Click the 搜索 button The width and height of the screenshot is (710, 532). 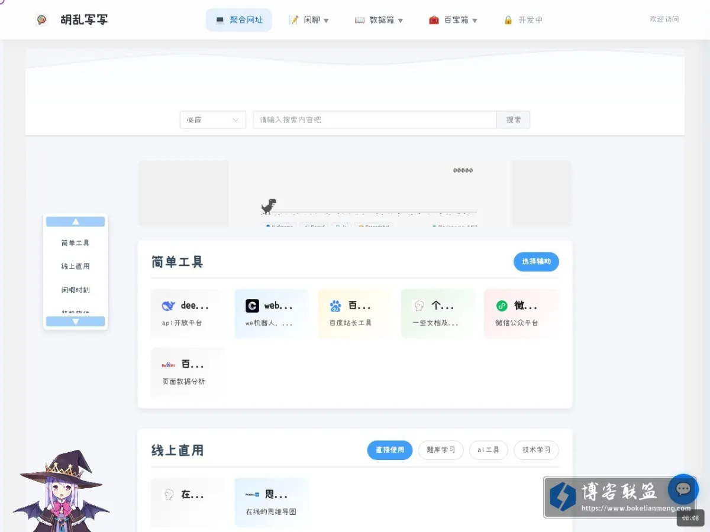click(514, 120)
